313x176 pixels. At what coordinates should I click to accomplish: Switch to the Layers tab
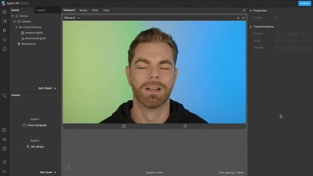tap(41, 10)
